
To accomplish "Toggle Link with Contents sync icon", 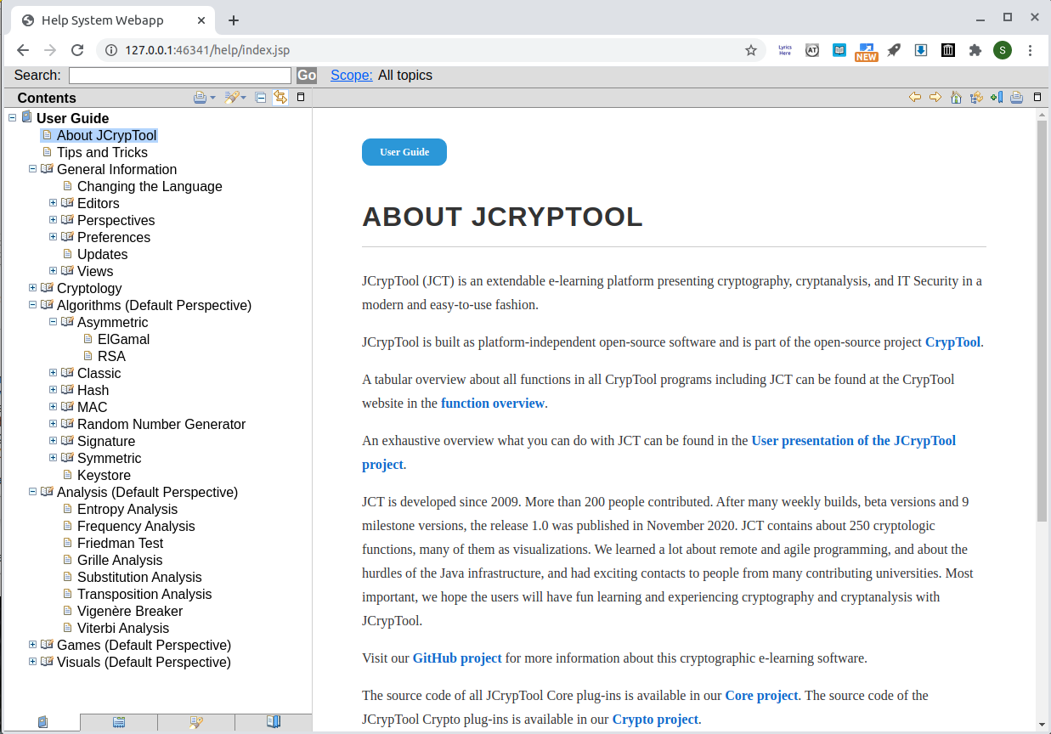I will [x=280, y=98].
